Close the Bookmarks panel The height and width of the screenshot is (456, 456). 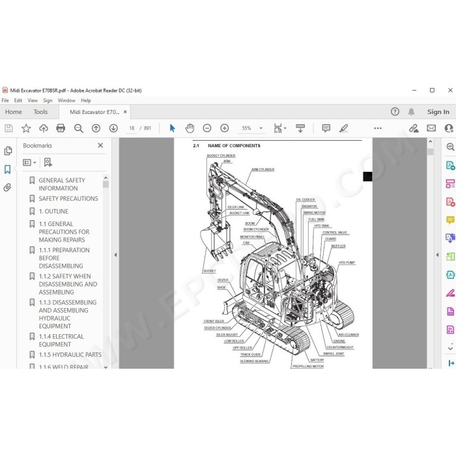pyautogui.click(x=100, y=145)
